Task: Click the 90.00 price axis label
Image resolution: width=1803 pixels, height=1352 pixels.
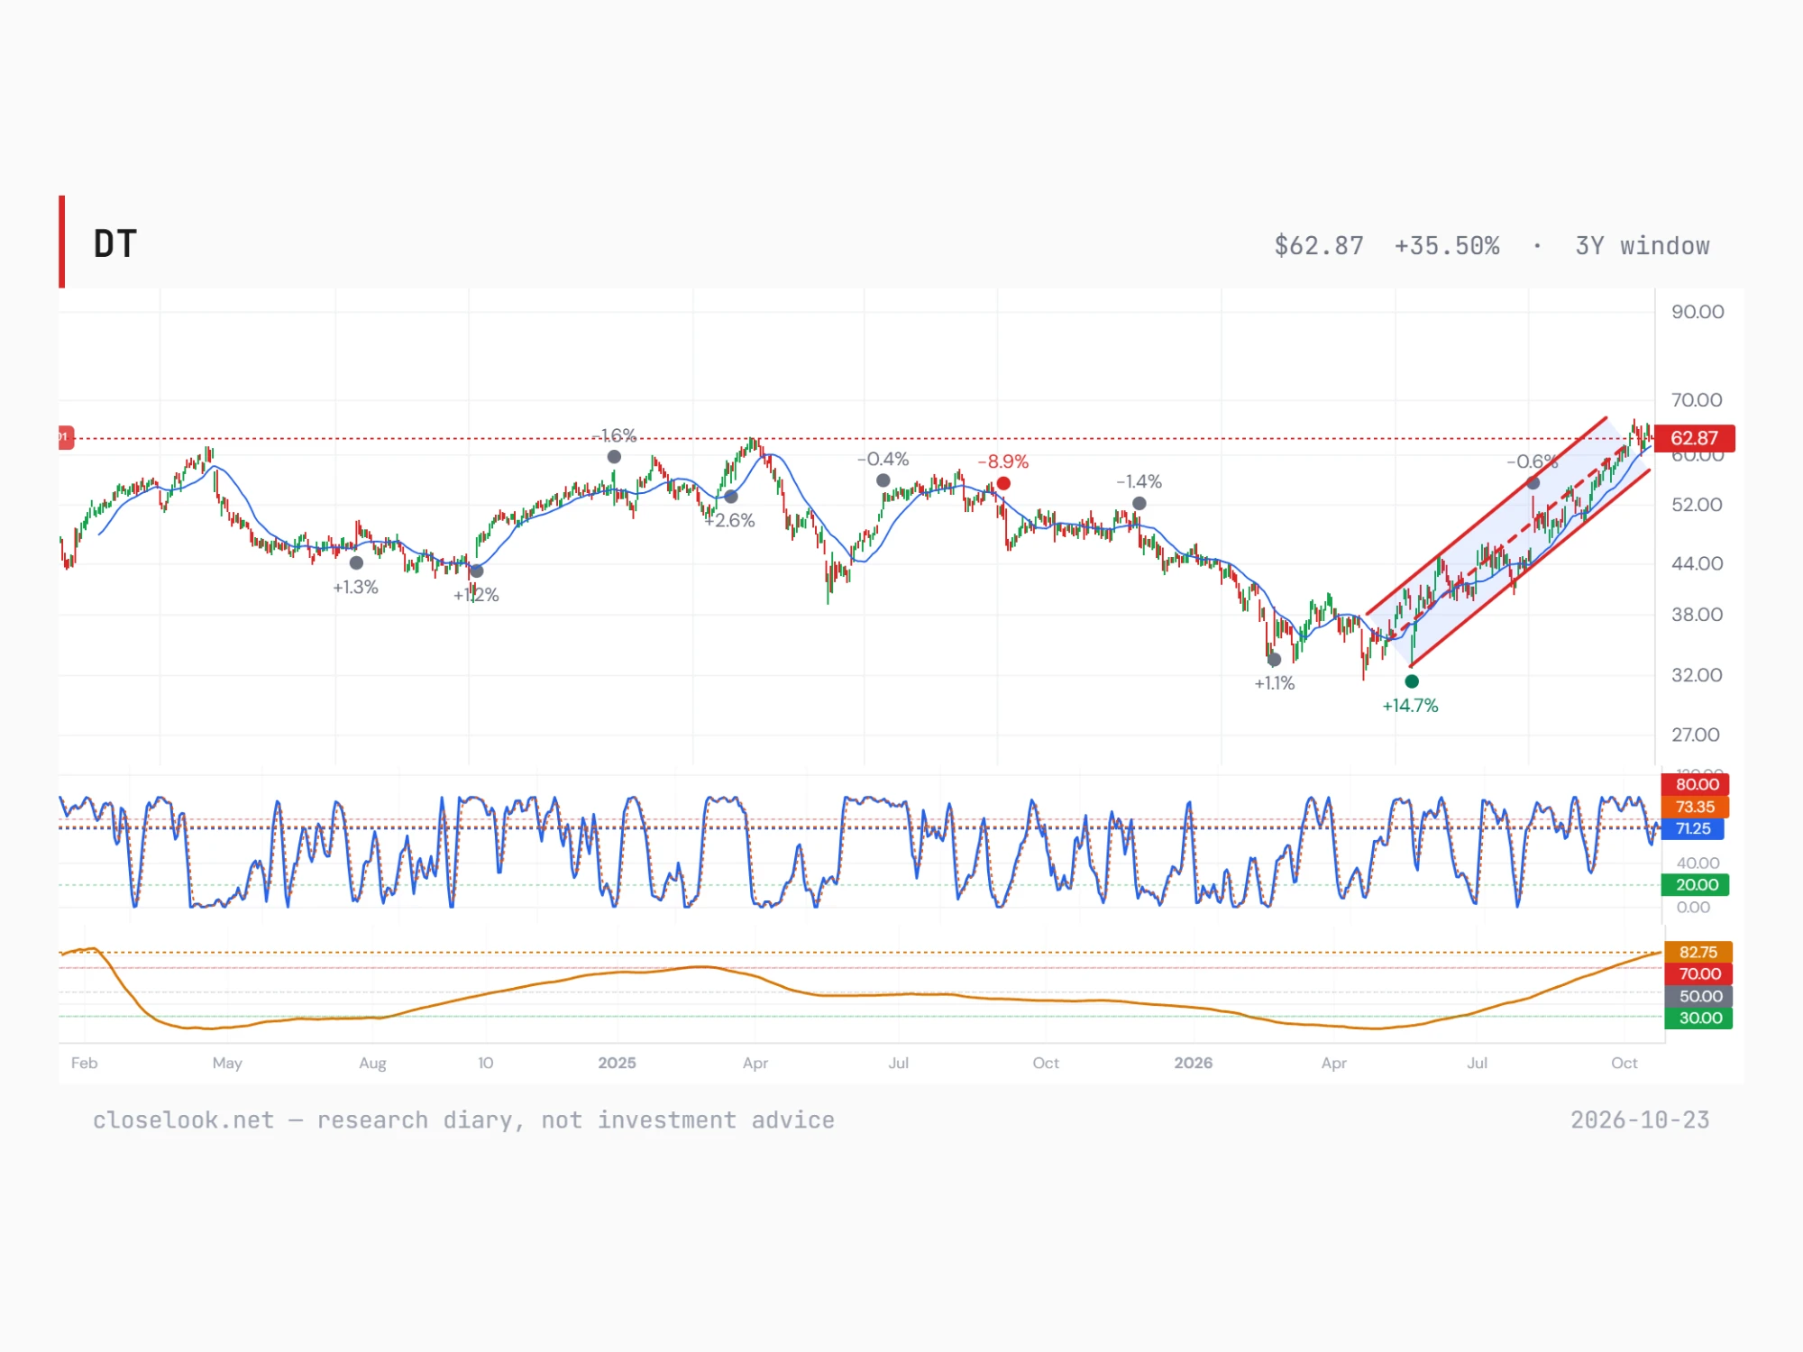Action: click(x=1698, y=312)
